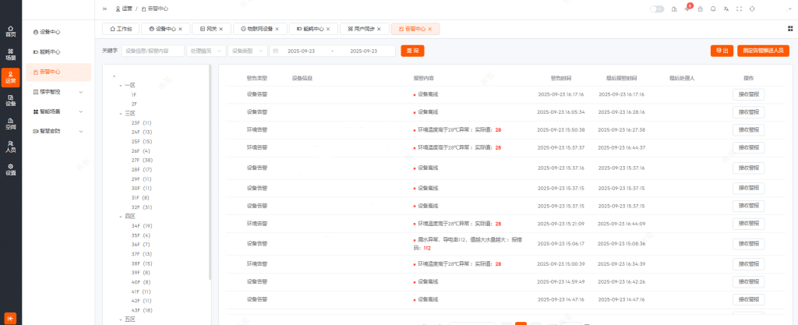Open 空间 in the dark left rail
Viewport: 798px width, 325px height.
click(11, 124)
